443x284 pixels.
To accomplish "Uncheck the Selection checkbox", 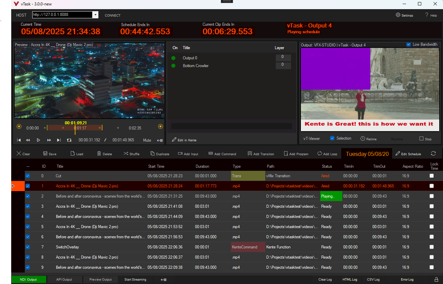I will (x=332, y=138).
